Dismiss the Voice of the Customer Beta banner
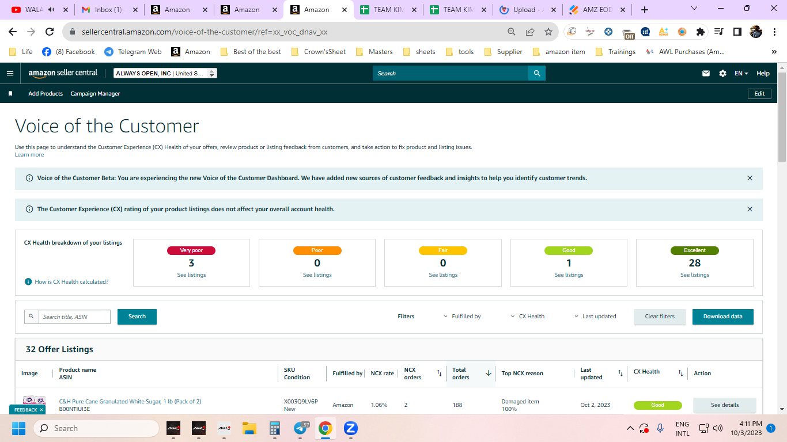 [x=750, y=178]
